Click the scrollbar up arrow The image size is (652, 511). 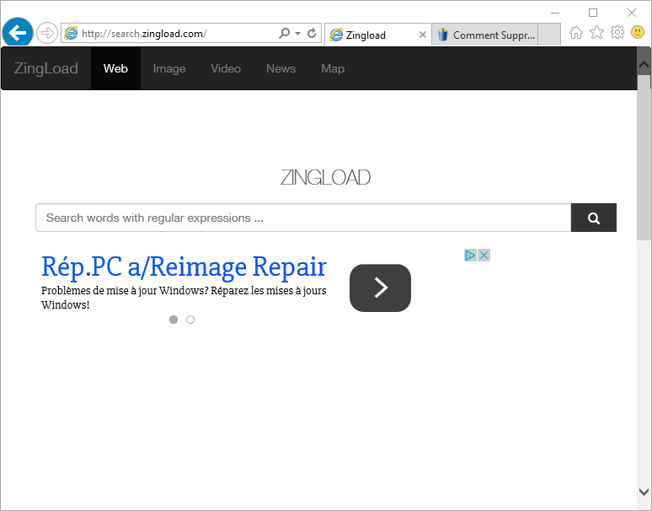tap(644, 65)
